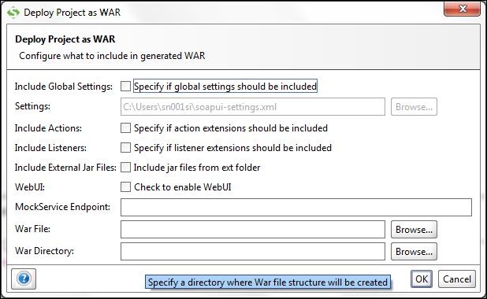Click the 'Settings:' label
This screenshot has width=487, height=299.
click(32, 106)
